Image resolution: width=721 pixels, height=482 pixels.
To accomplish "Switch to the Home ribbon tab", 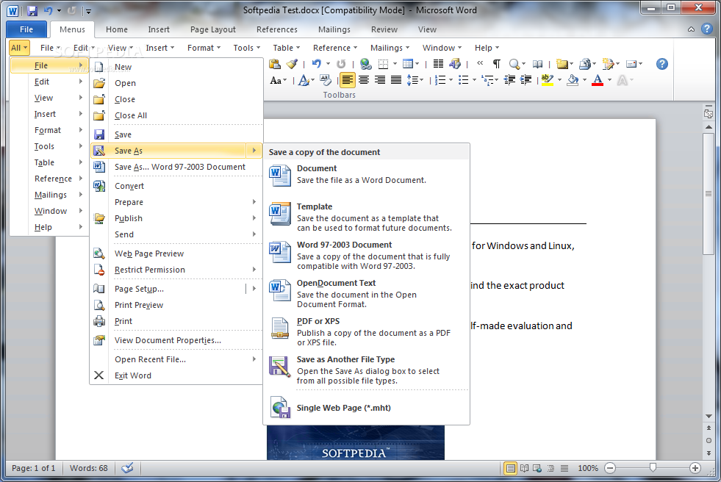I will (x=117, y=29).
